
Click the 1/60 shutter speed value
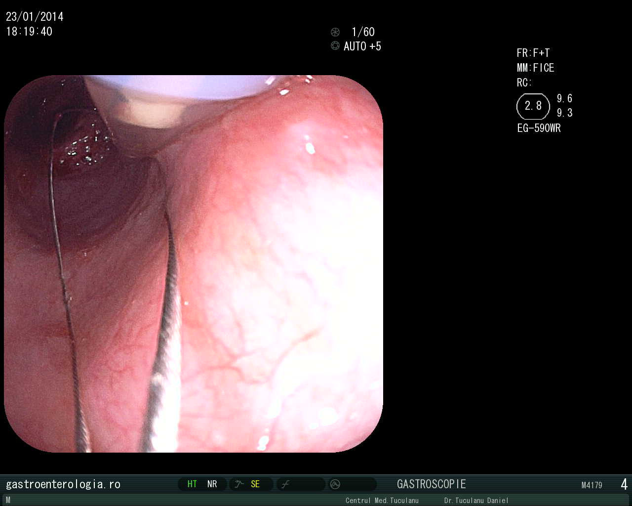point(363,32)
